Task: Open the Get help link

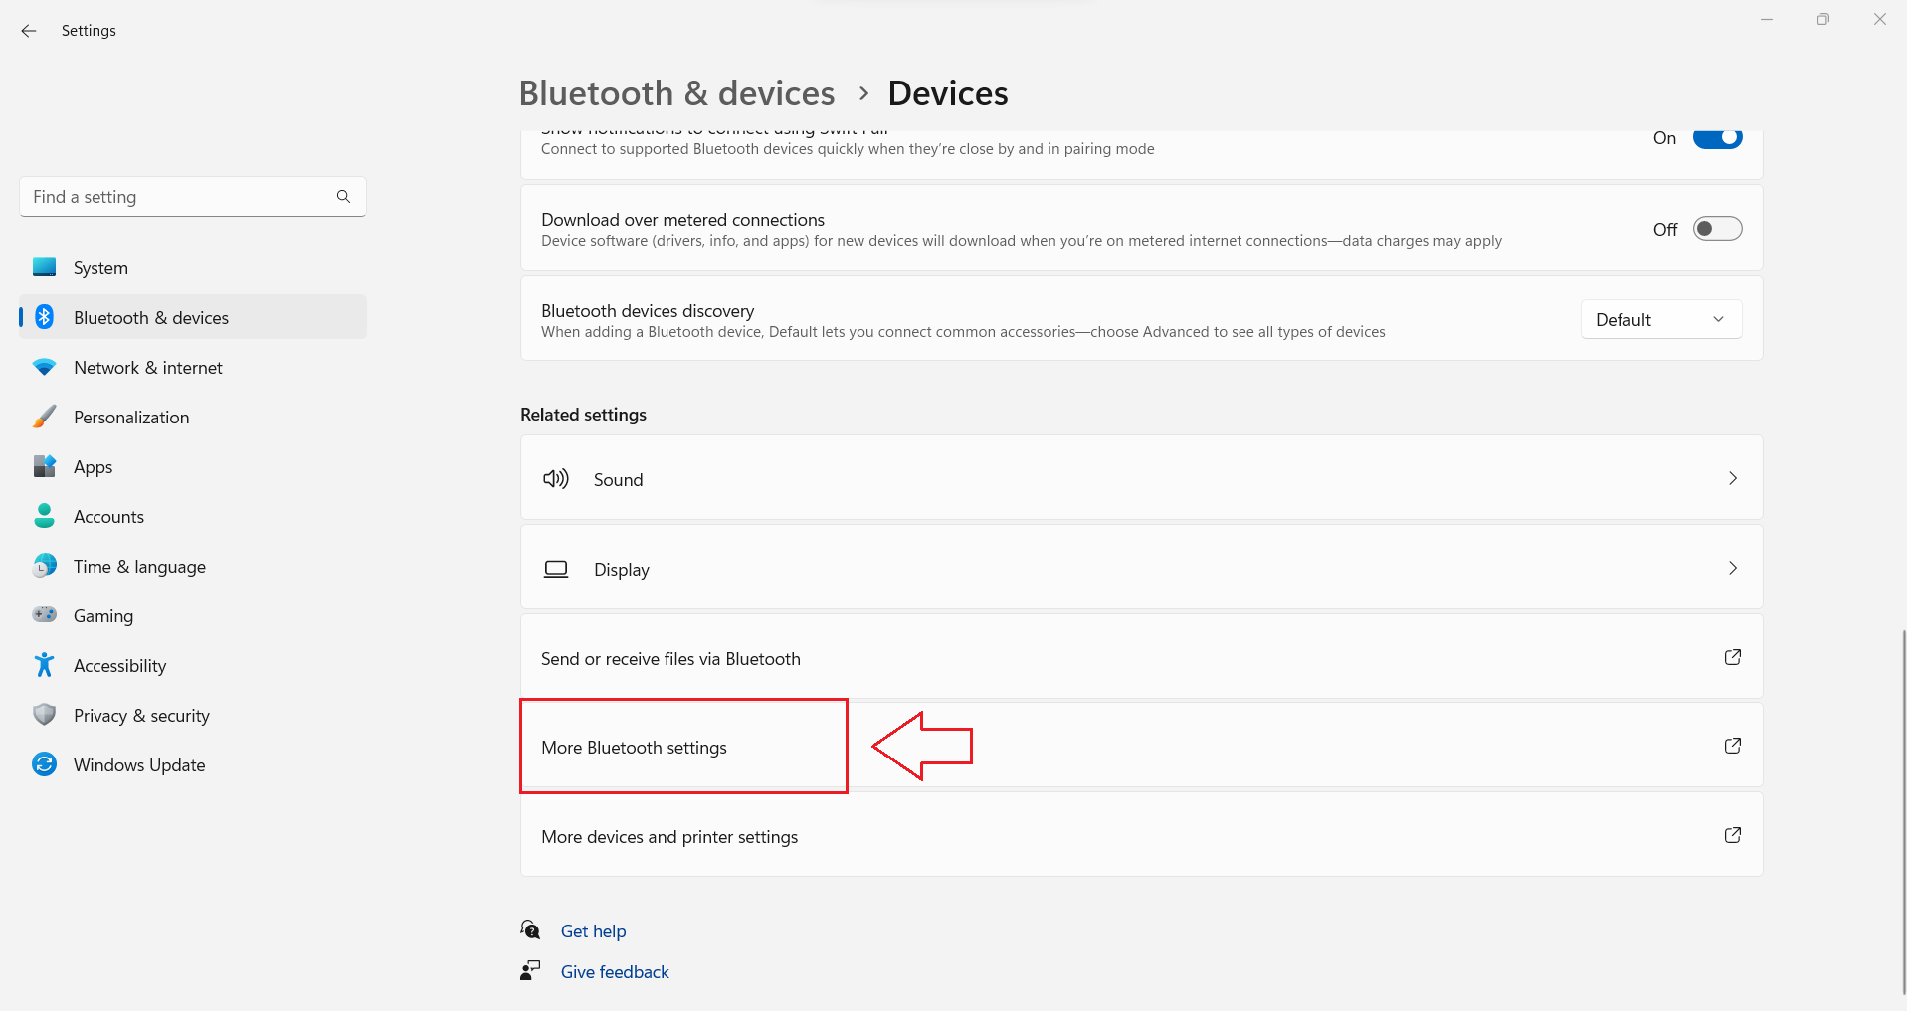Action: 593,930
